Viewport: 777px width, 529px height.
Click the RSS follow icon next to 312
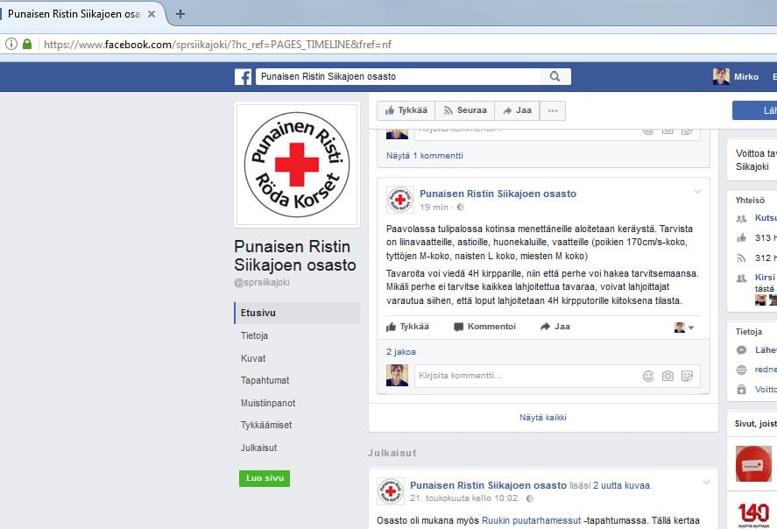(741, 258)
